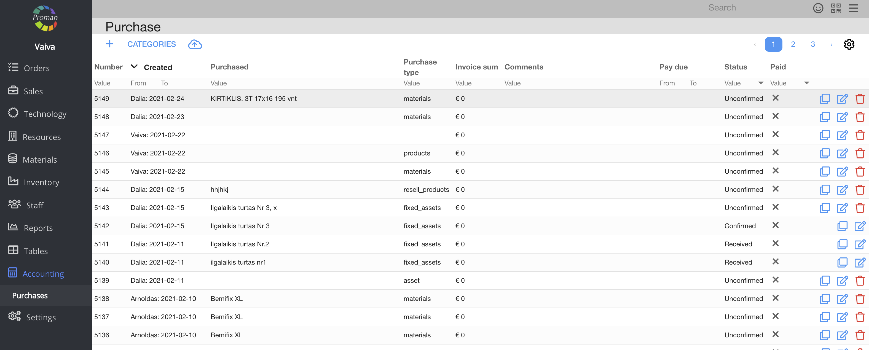Toggle paid X mark for purchase 5138

coord(775,298)
